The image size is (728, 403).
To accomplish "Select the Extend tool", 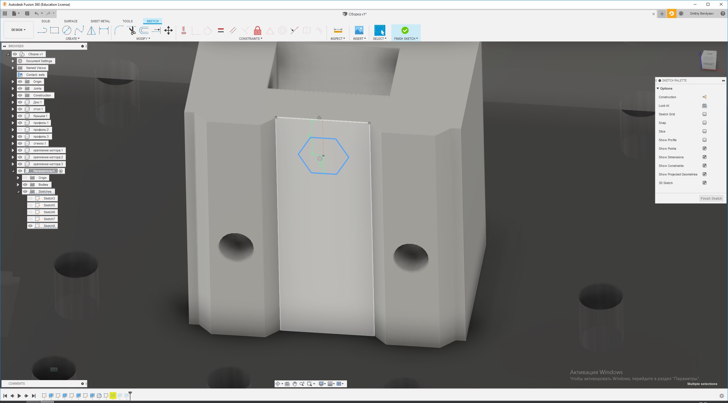I will pos(156,30).
